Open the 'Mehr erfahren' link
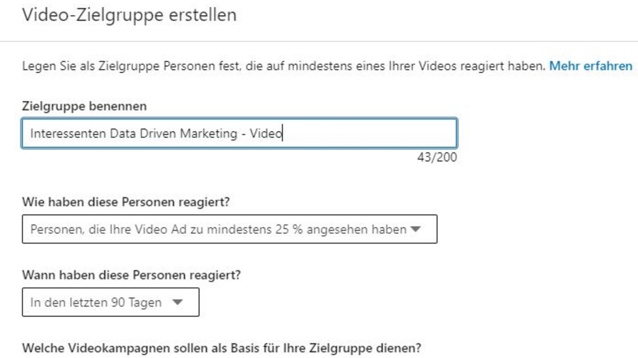This screenshot has height=358, width=638. [591, 66]
